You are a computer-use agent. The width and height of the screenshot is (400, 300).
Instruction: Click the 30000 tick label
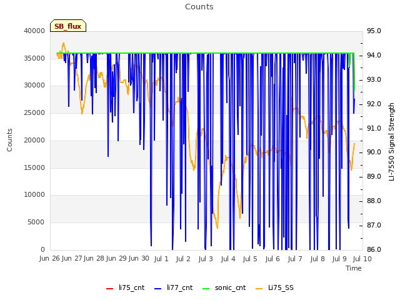point(34,85)
